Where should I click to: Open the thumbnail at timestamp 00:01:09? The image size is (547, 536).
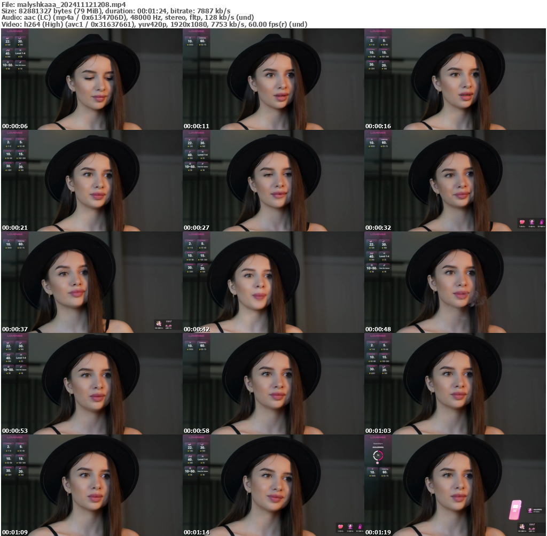point(92,485)
